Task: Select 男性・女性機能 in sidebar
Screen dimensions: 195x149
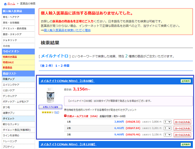Action: pos(18,23)
